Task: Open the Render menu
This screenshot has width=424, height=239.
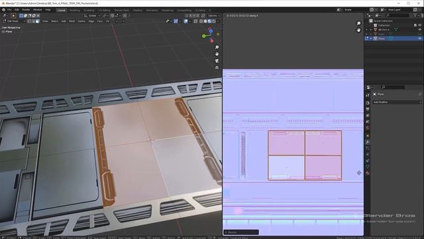Action: [26, 10]
